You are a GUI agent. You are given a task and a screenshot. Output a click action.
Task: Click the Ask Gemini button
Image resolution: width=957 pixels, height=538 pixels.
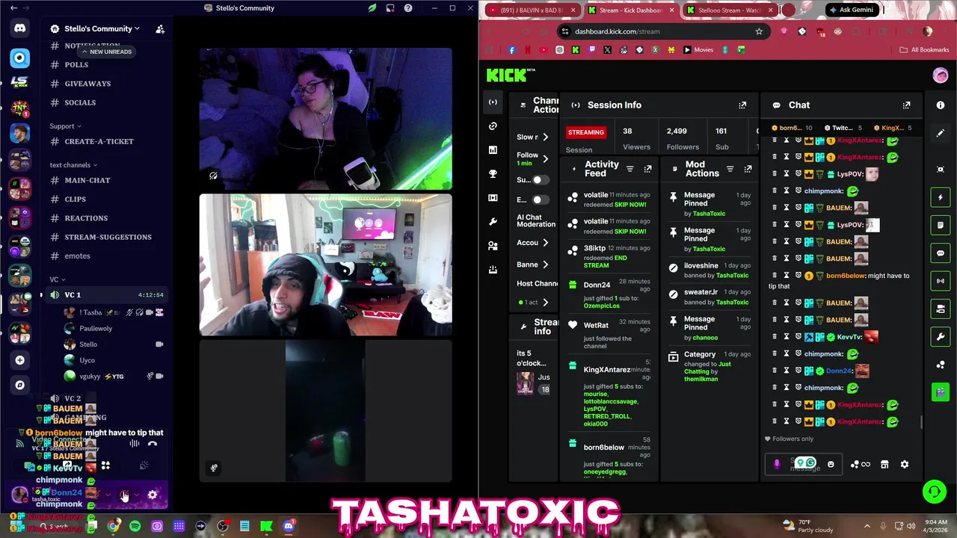851,10
